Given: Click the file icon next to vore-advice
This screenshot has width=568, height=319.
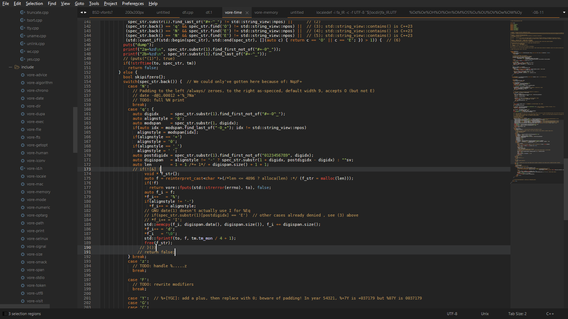Looking at the screenshot, I should pos(23,75).
